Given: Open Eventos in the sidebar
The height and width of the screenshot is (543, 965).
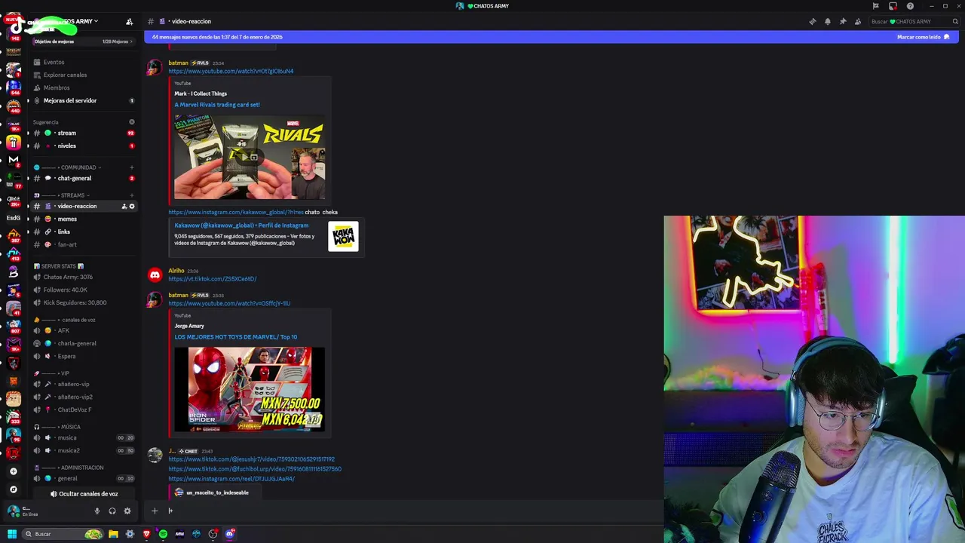Looking at the screenshot, I should click(x=84, y=62).
